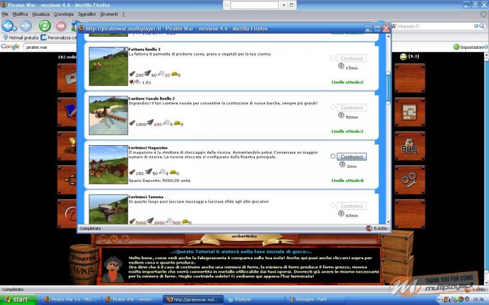Click the Costruisci button for Magazzino
489x305 pixels.
coord(351,157)
